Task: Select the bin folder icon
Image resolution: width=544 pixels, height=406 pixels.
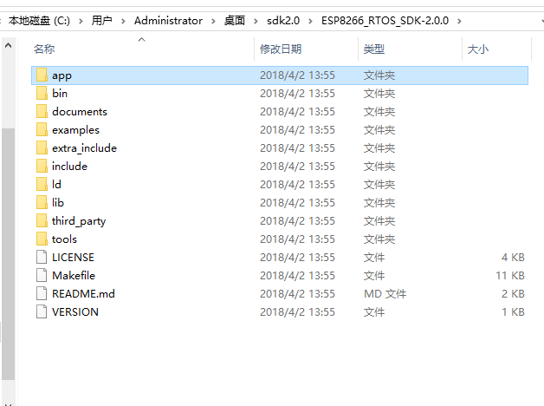Action: click(x=42, y=93)
